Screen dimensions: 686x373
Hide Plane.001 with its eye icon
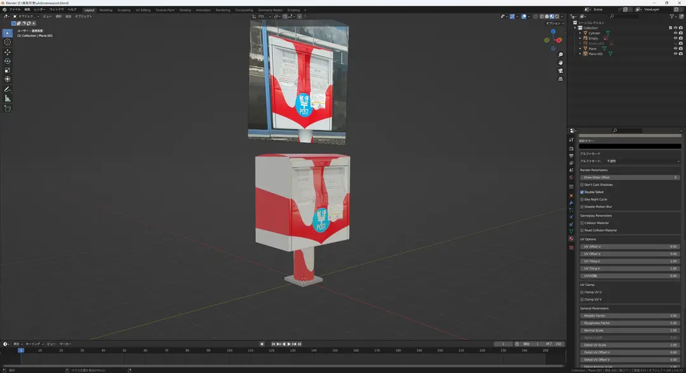pos(675,54)
